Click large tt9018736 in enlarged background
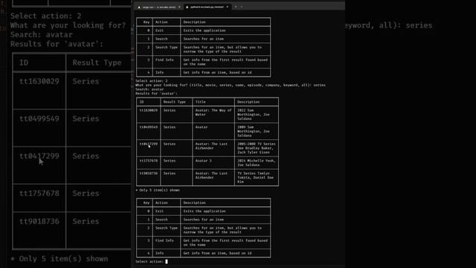Screen dimensions: 476x268 39,222
